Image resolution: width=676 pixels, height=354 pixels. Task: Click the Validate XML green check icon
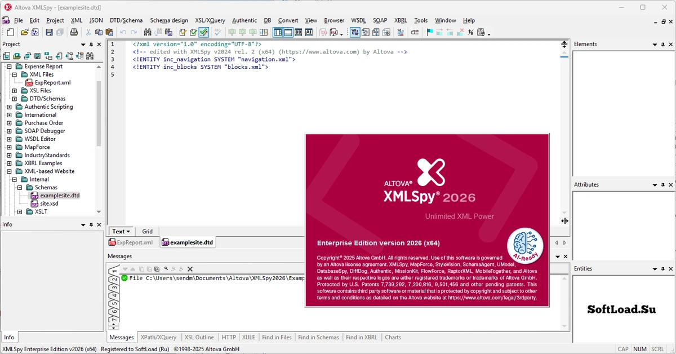coord(194,33)
